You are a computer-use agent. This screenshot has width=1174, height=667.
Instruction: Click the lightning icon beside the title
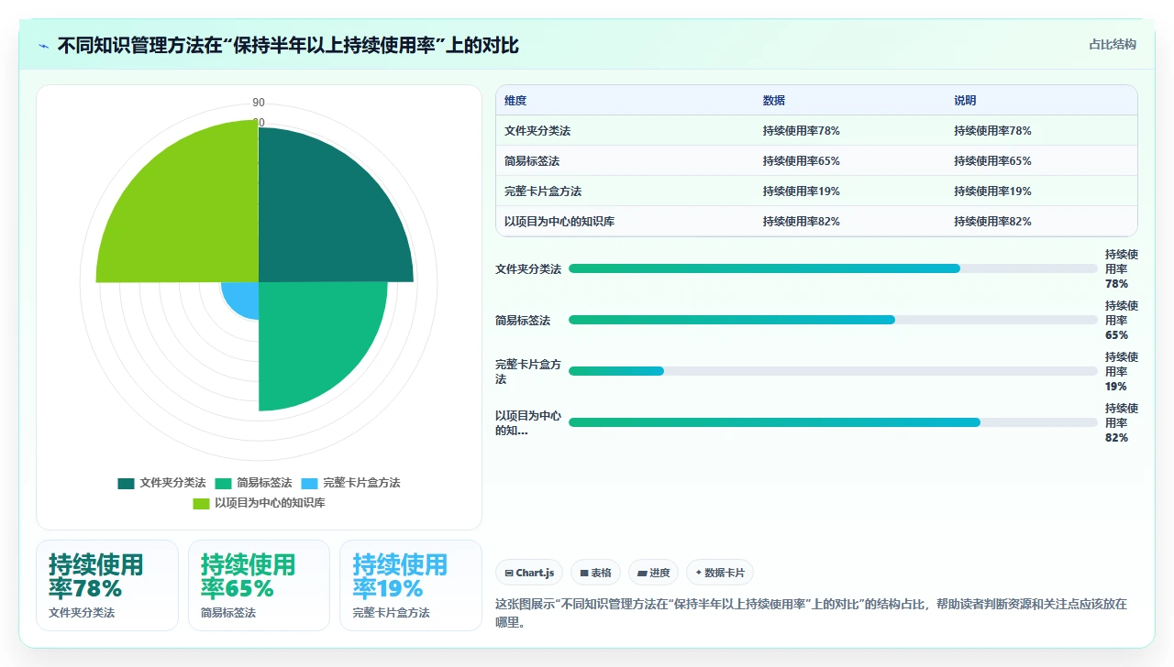[x=43, y=46]
